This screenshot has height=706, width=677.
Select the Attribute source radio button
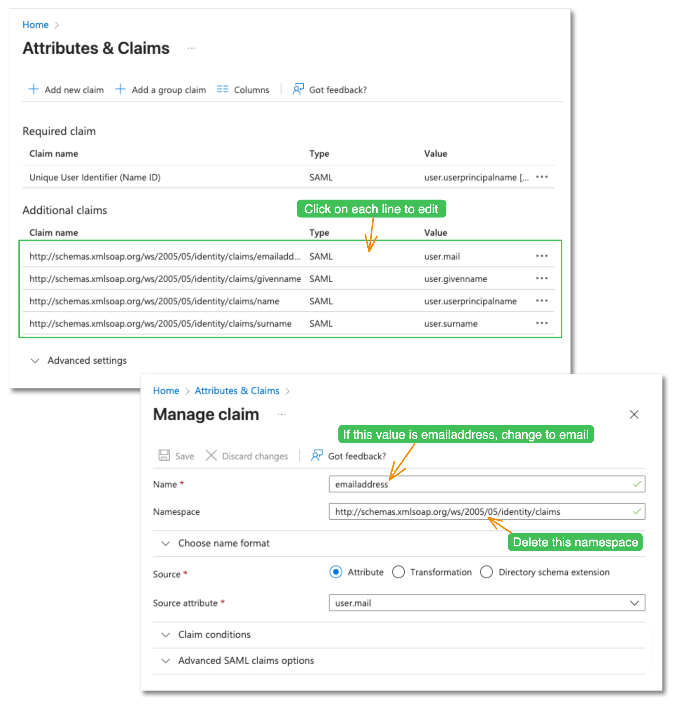coord(336,572)
